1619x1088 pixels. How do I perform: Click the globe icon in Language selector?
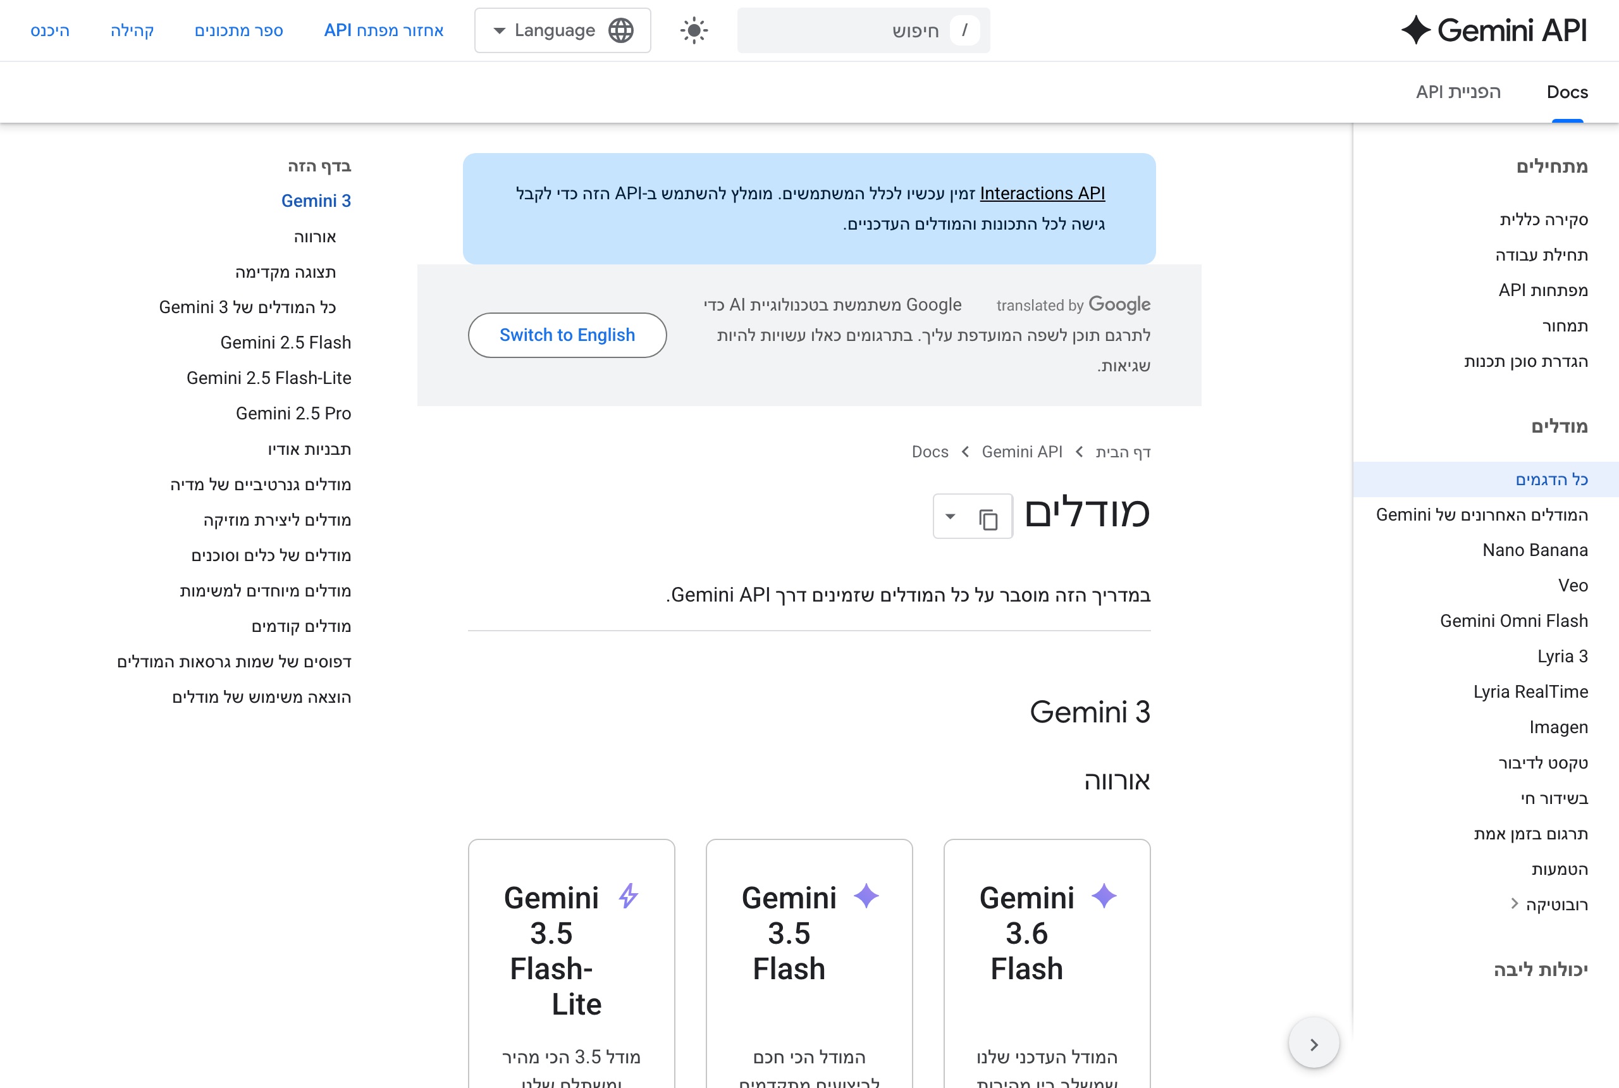click(621, 30)
